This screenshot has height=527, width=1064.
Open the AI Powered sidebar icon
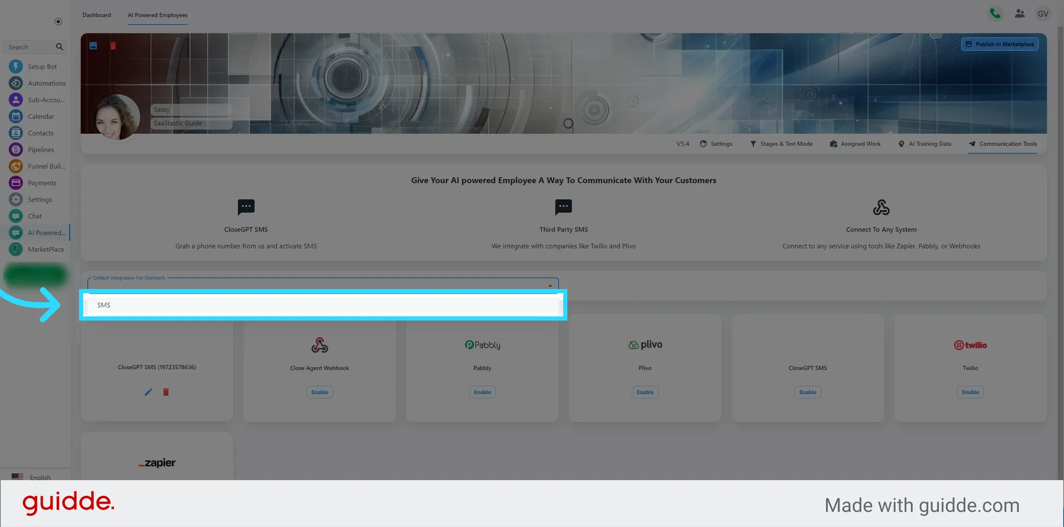coord(16,232)
